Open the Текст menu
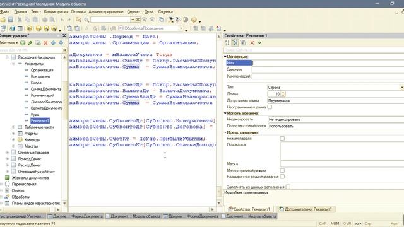404x227 pixels. tap(36, 11)
